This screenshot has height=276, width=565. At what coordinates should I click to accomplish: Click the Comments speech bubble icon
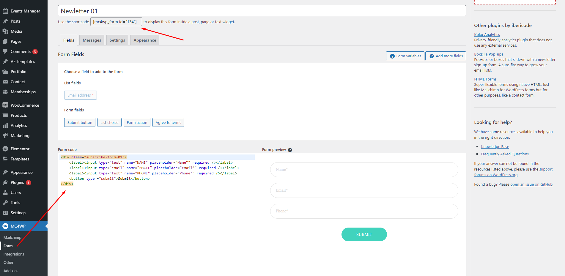tap(5, 51)
